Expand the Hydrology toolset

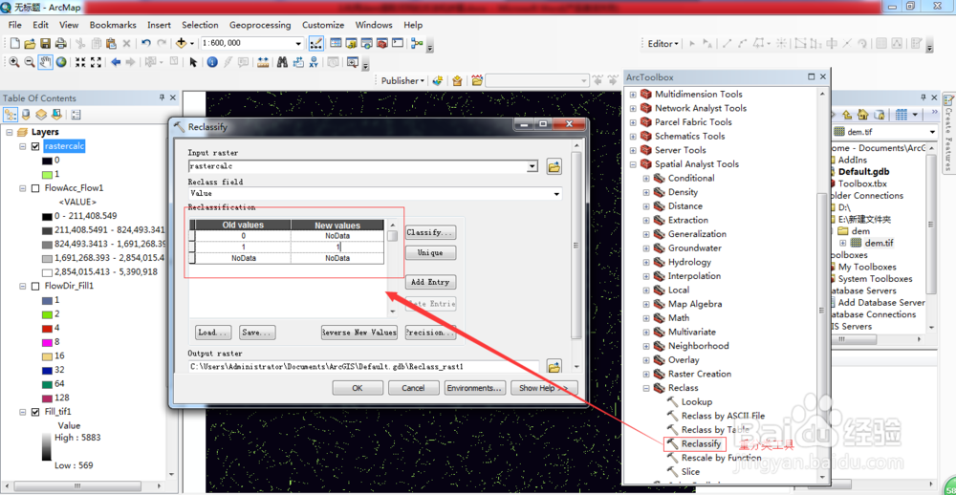point(645,262)
